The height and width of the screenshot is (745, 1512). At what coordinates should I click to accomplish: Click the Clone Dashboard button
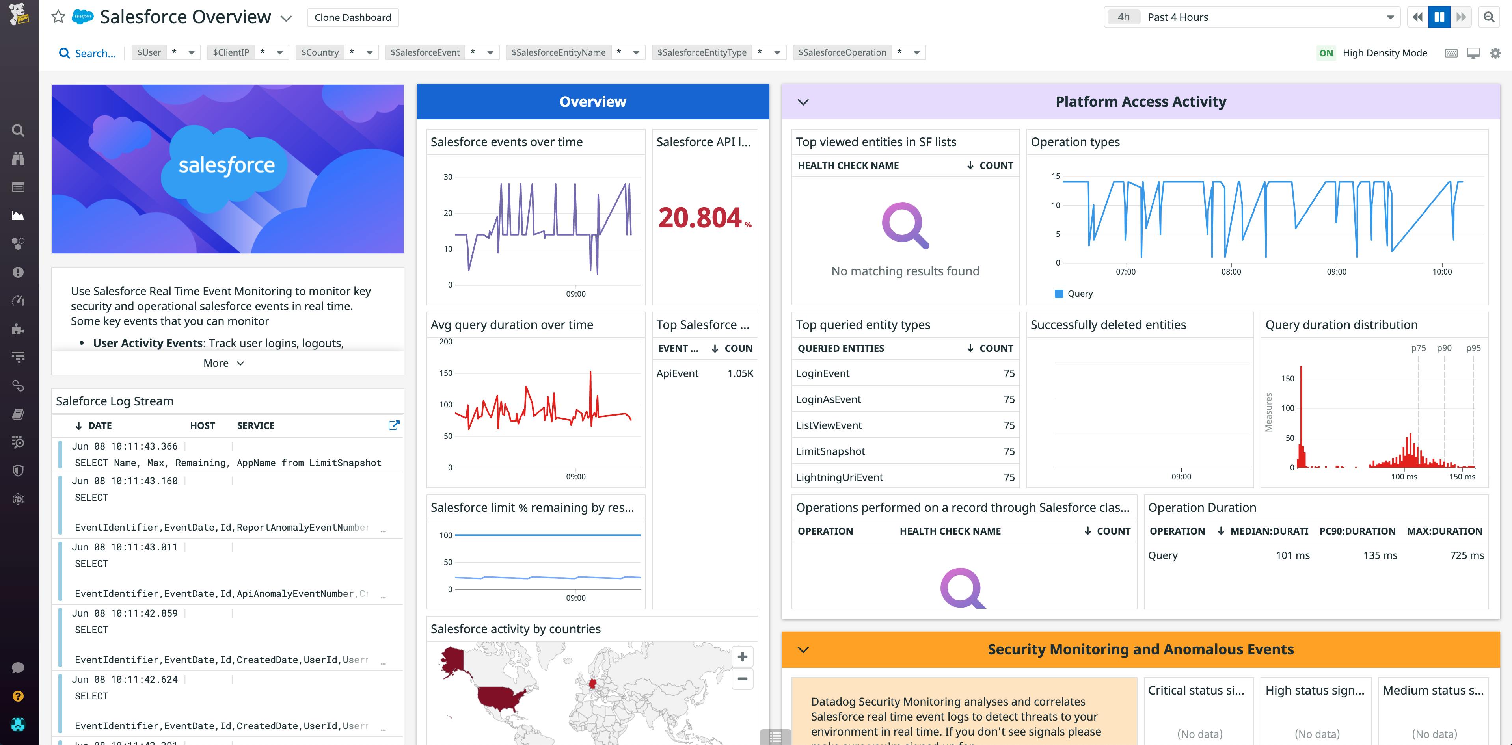353,17
